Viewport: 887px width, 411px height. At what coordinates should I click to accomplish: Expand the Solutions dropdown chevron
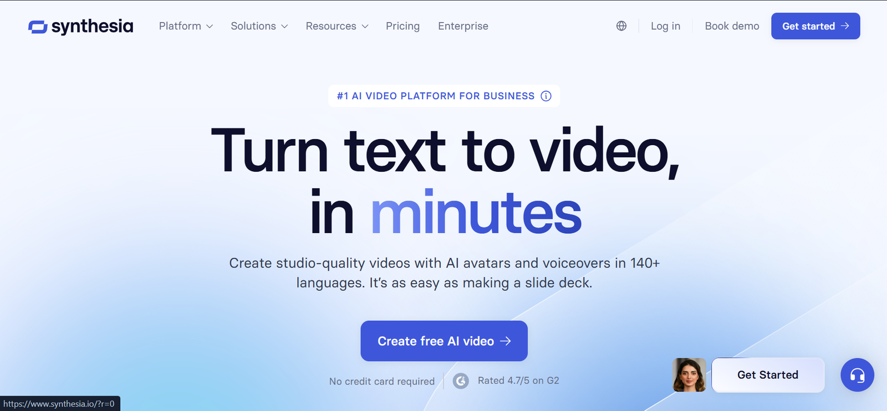pyautogui.click(x=284, y=27)
